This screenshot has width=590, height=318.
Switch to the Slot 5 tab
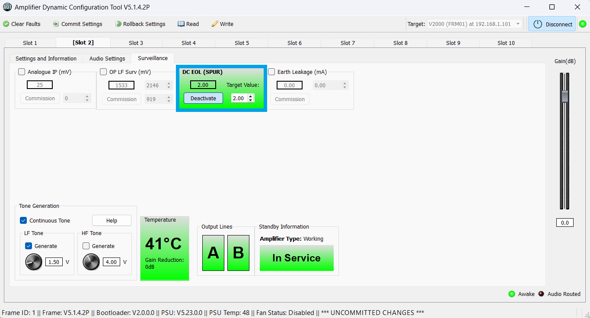tap(242, 43)
